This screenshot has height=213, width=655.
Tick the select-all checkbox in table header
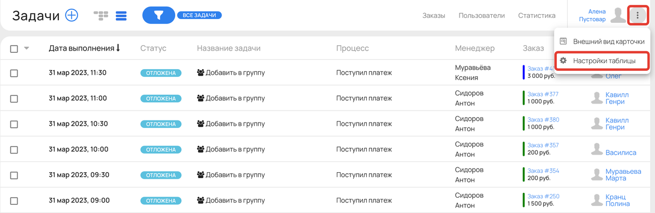click(14, 48)
